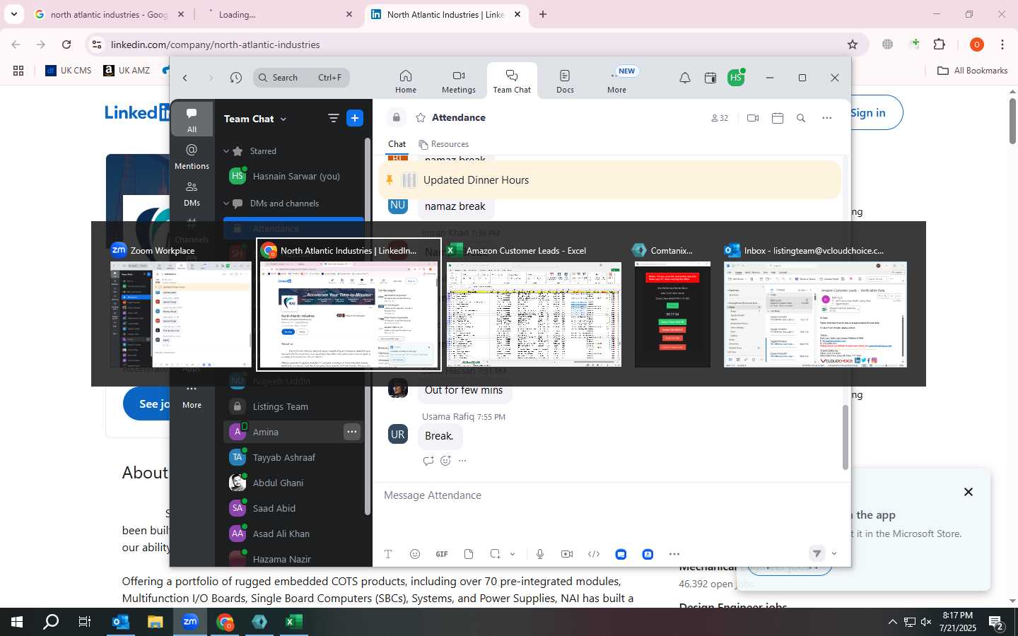
Task: Open the emoji picker in the message toolbar
Action: pos(415,554)
